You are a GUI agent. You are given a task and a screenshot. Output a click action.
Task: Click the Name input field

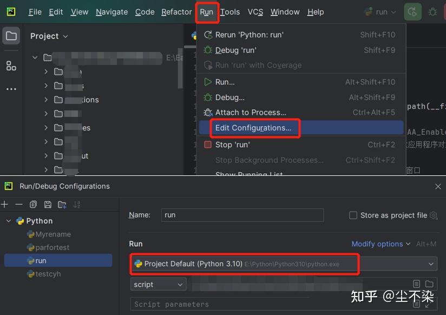pos(242,215)
